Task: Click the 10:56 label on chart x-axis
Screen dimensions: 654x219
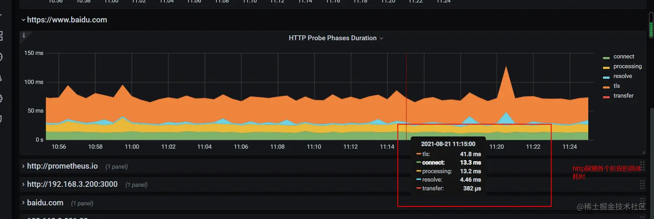Action: tap(59, 147)
